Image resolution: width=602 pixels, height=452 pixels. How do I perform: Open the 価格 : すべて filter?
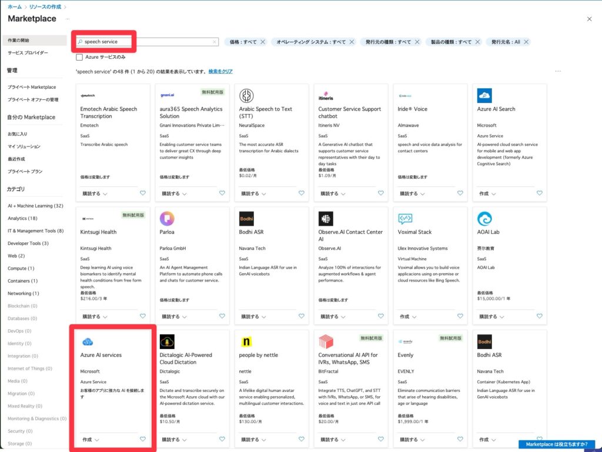243,42
